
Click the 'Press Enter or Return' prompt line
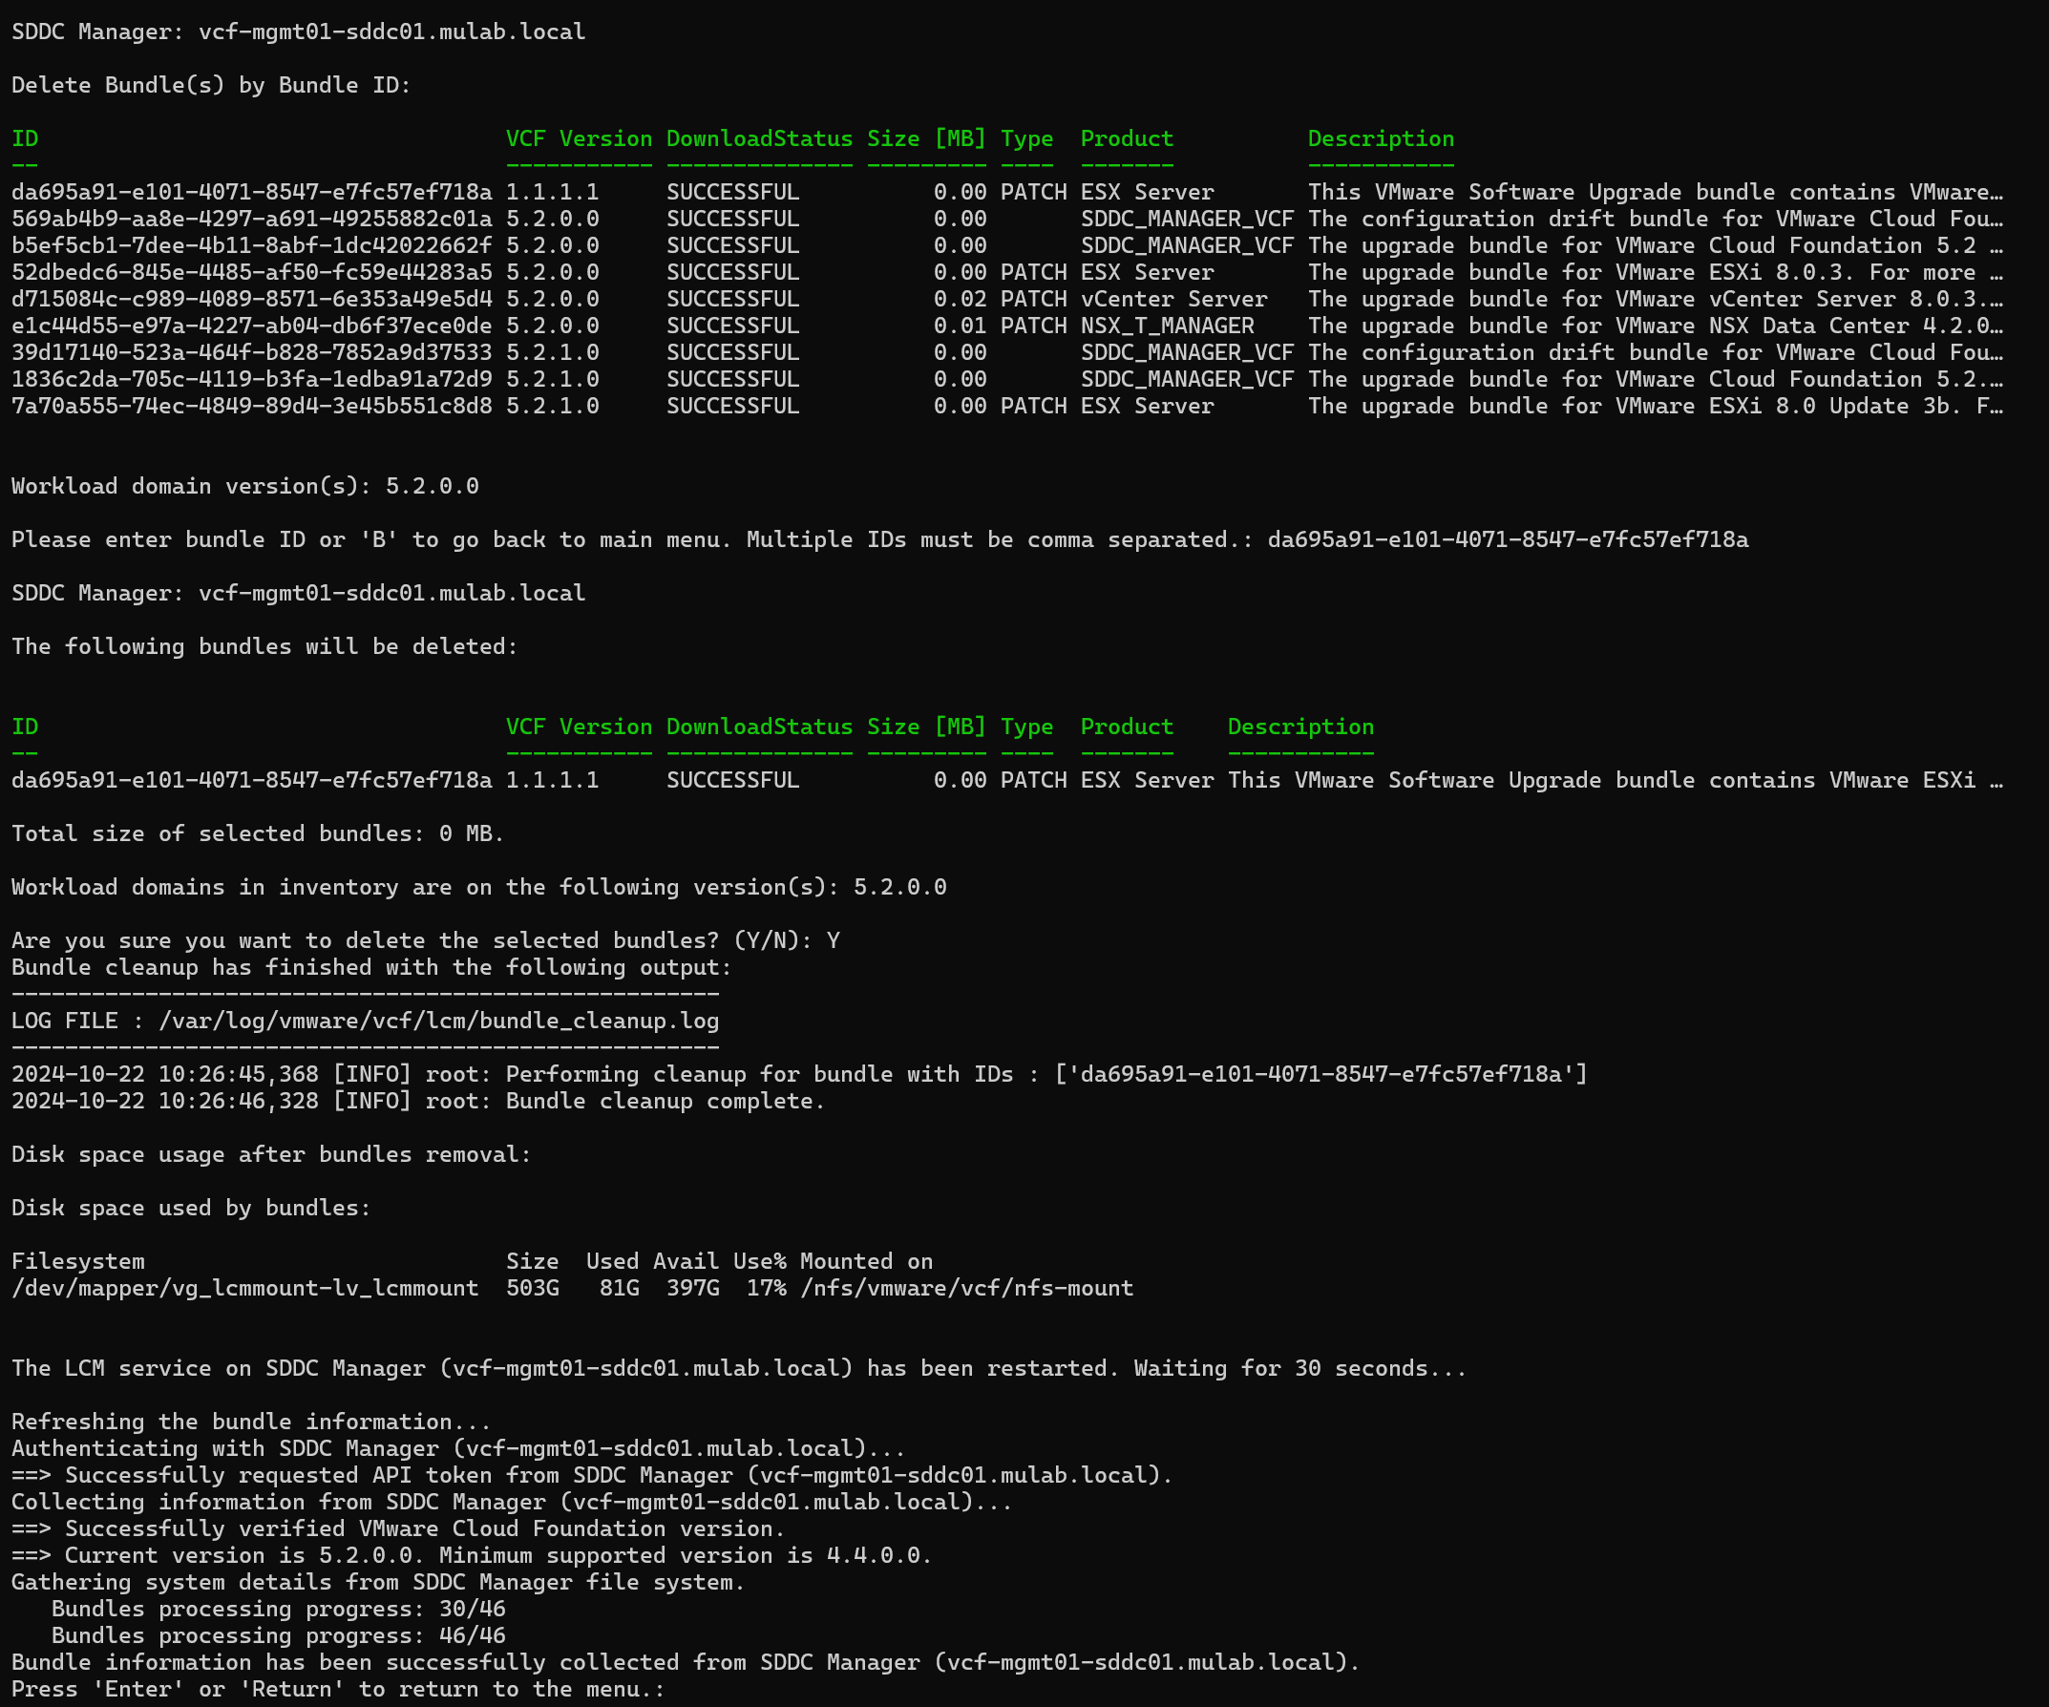(338, 1690)
